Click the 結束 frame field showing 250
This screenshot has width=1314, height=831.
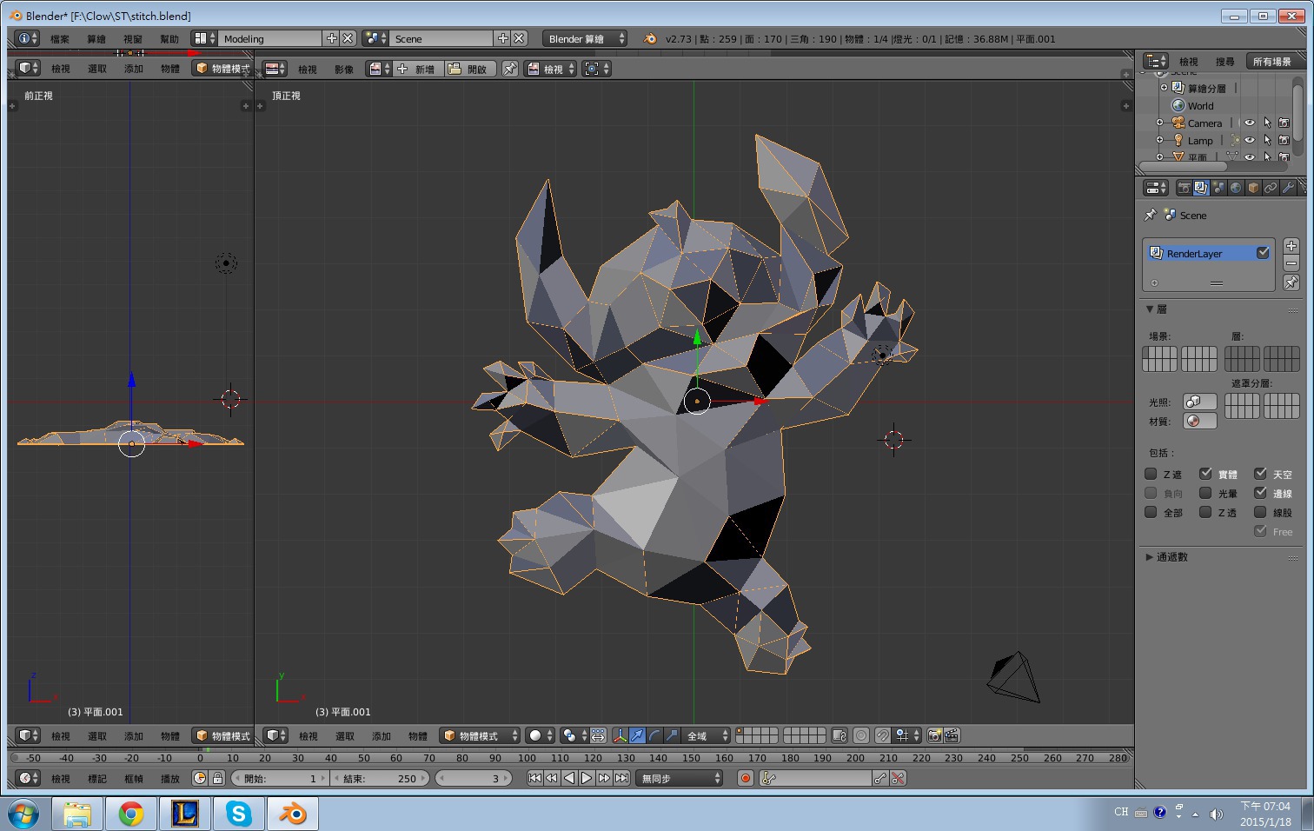pyautogui.click(x=380, y=778)
